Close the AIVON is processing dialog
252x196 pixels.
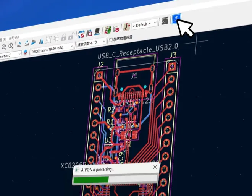pyautogui.click(x=155, y=167)
